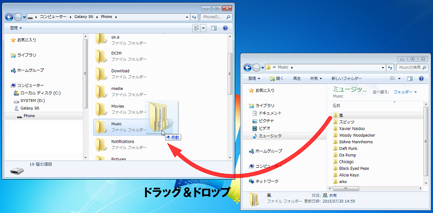Screen dimensions: 433x213
Task: Click refresh icon in Music window
Action: click(391, 67)
